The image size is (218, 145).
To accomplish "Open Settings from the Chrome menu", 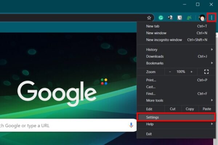I will (x=176, y=117).
